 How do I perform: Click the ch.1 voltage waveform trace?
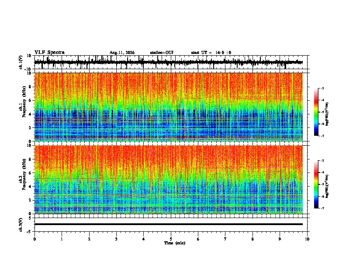click(168, 62)
